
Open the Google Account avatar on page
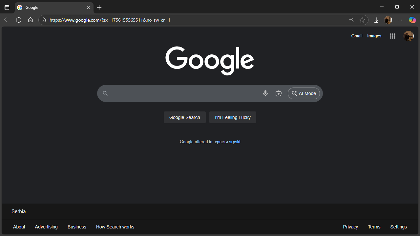tap(409, 36)
